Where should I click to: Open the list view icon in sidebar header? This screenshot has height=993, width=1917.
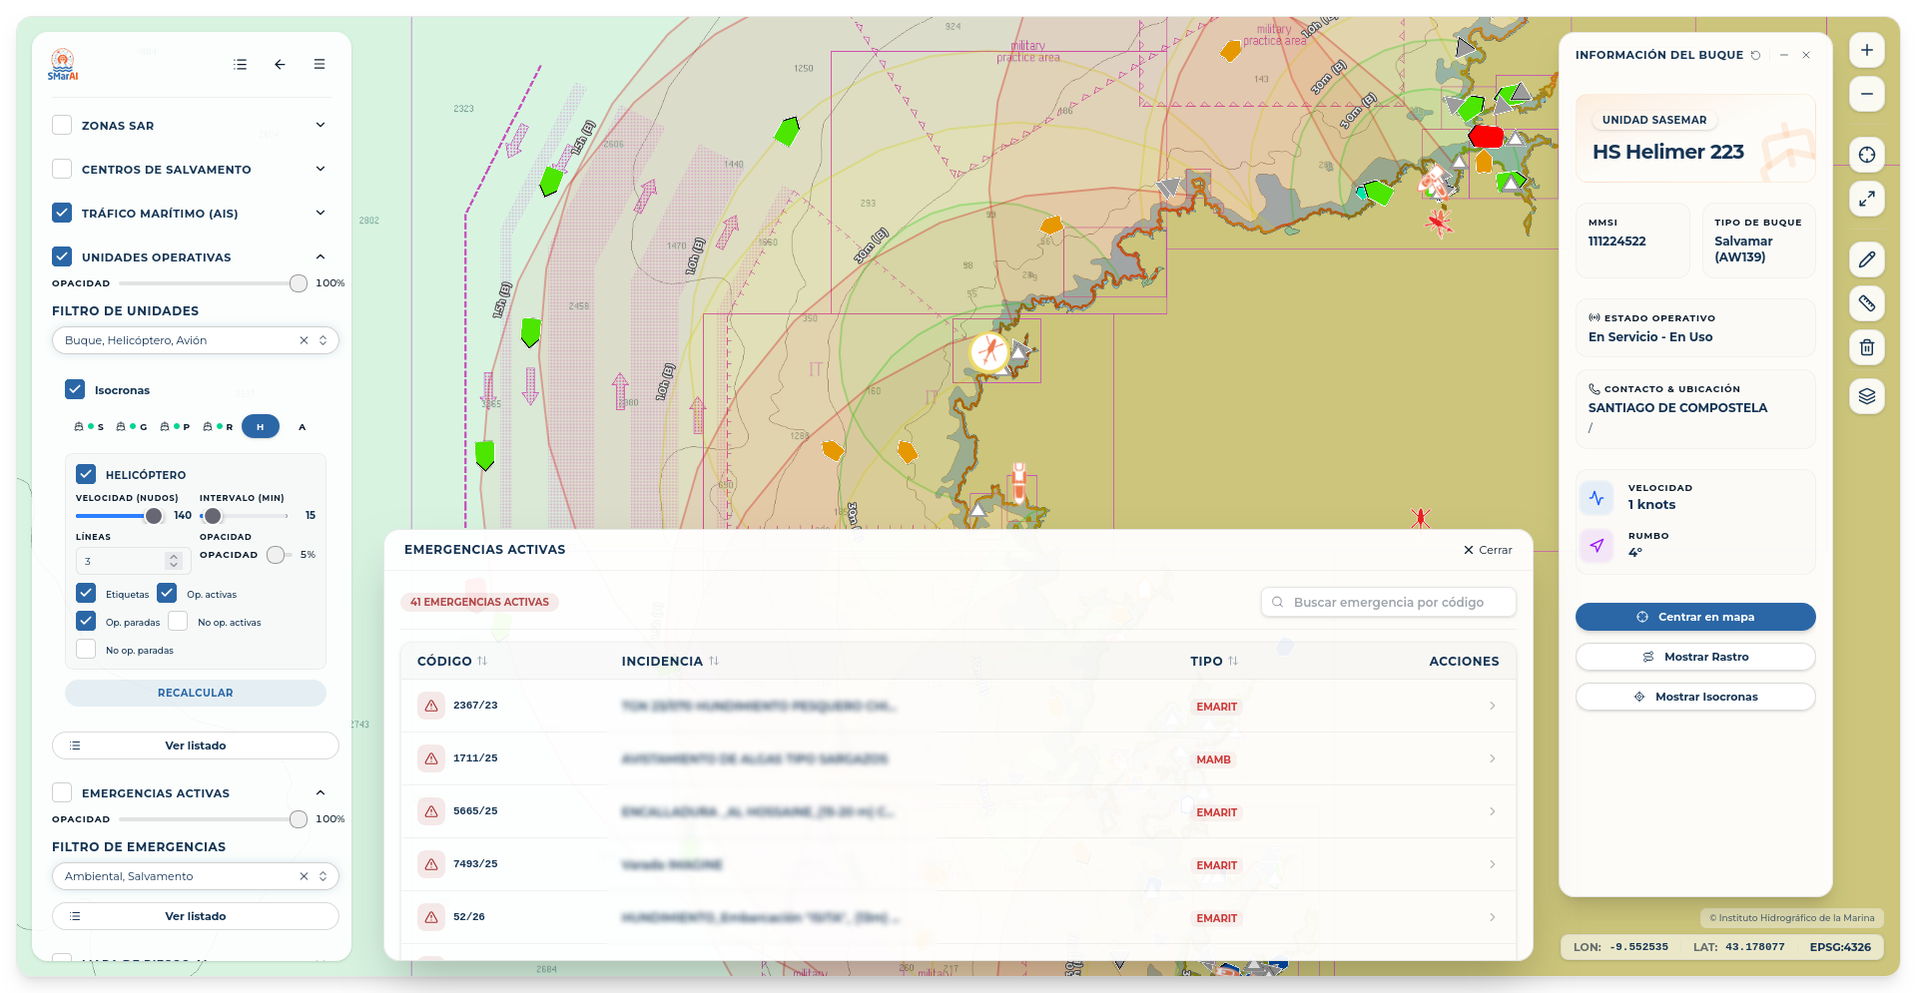point(240,64)
